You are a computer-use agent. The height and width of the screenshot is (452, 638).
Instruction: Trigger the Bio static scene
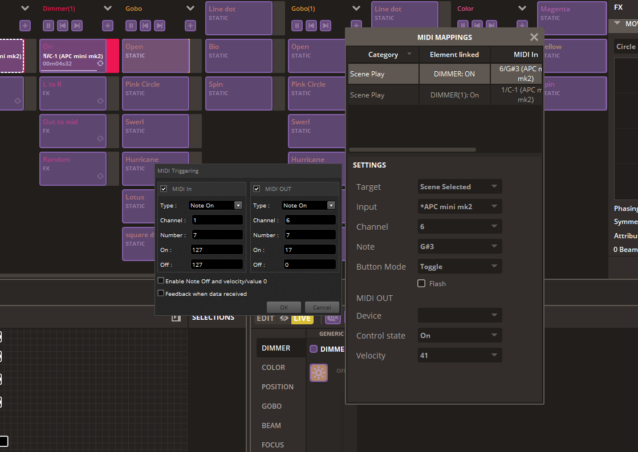tap(239, 56)
